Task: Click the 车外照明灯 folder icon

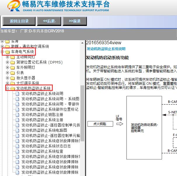Action: click(13, 68)
